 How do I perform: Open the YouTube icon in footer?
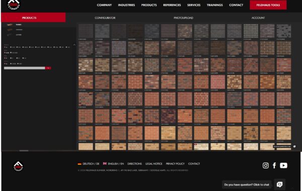tap(283, 165)
